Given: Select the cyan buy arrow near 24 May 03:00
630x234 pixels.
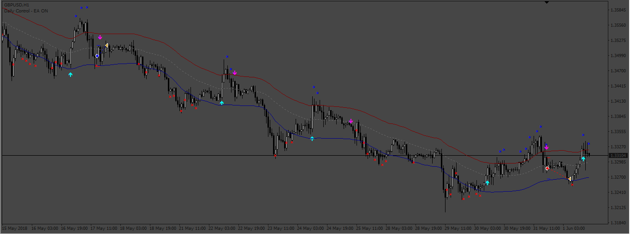Looking at the screenshot, I should click(x=312, y=138).
